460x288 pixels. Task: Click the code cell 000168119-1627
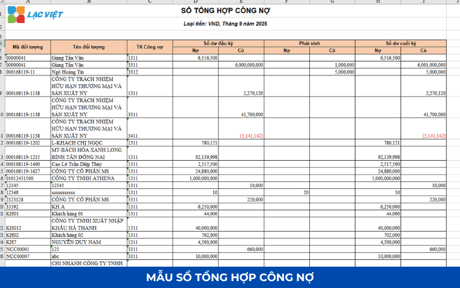[28, 171]
